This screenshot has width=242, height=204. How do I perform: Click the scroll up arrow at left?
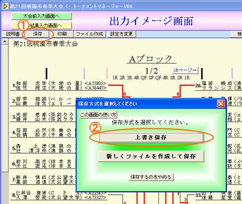[5, 42]
